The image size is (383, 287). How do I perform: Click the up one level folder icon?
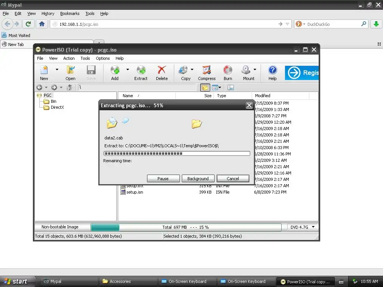click(70, 87)
